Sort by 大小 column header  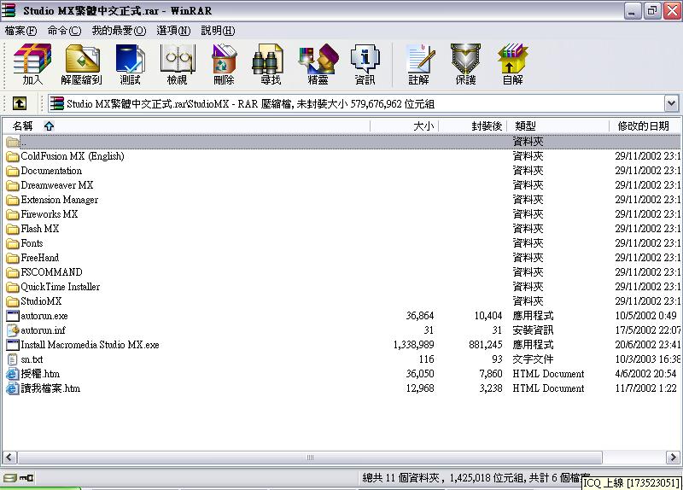tap(404, 125)
